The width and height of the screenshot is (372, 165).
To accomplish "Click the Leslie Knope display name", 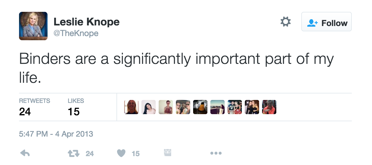I will tap(86, 22).
